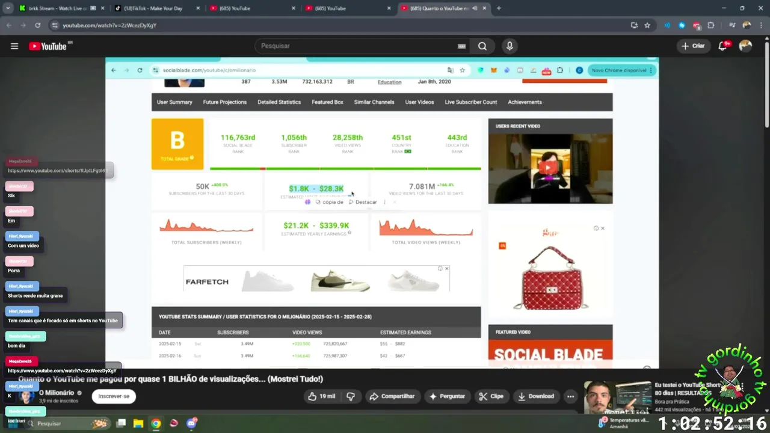Image resolution: width=770 pixels, height=433 pixels.
Task: Open the YouTube hamburger guide menu
Action: [x=14, y=46]
